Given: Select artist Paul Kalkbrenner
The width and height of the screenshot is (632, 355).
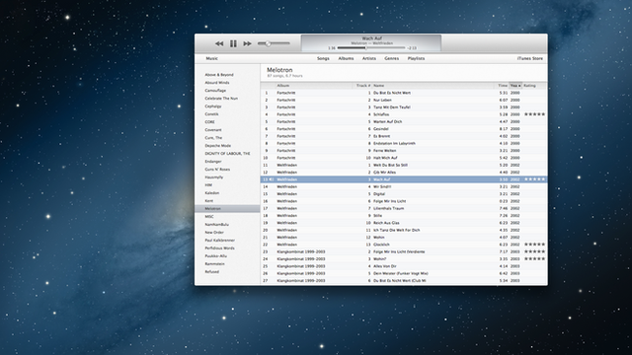Looking at the screenshot, I should click(220, 241).
